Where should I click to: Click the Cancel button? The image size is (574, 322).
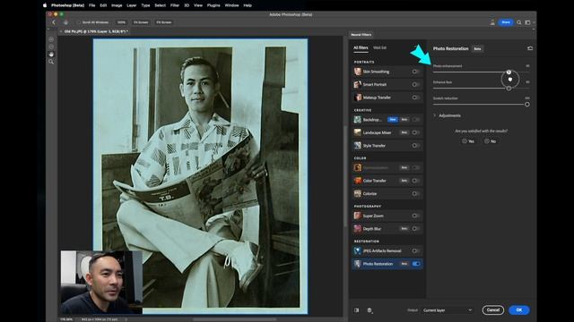(x=492, y=310)
